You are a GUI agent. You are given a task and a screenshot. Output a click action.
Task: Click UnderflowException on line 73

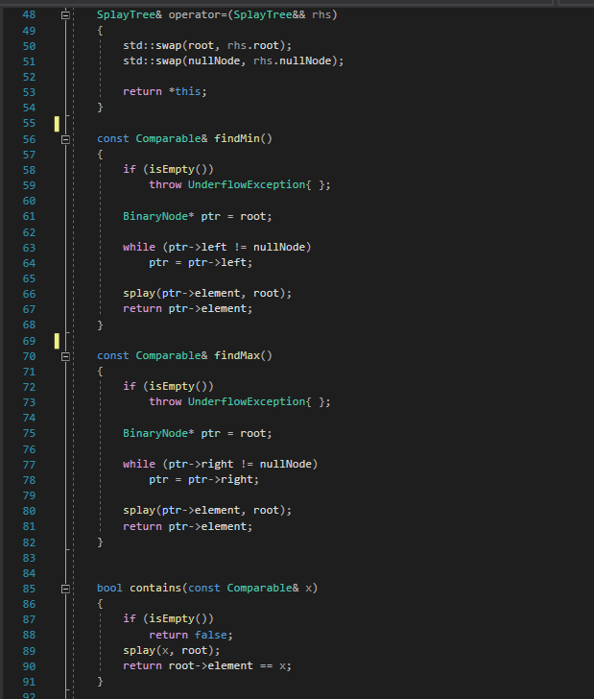click(247, 401)
